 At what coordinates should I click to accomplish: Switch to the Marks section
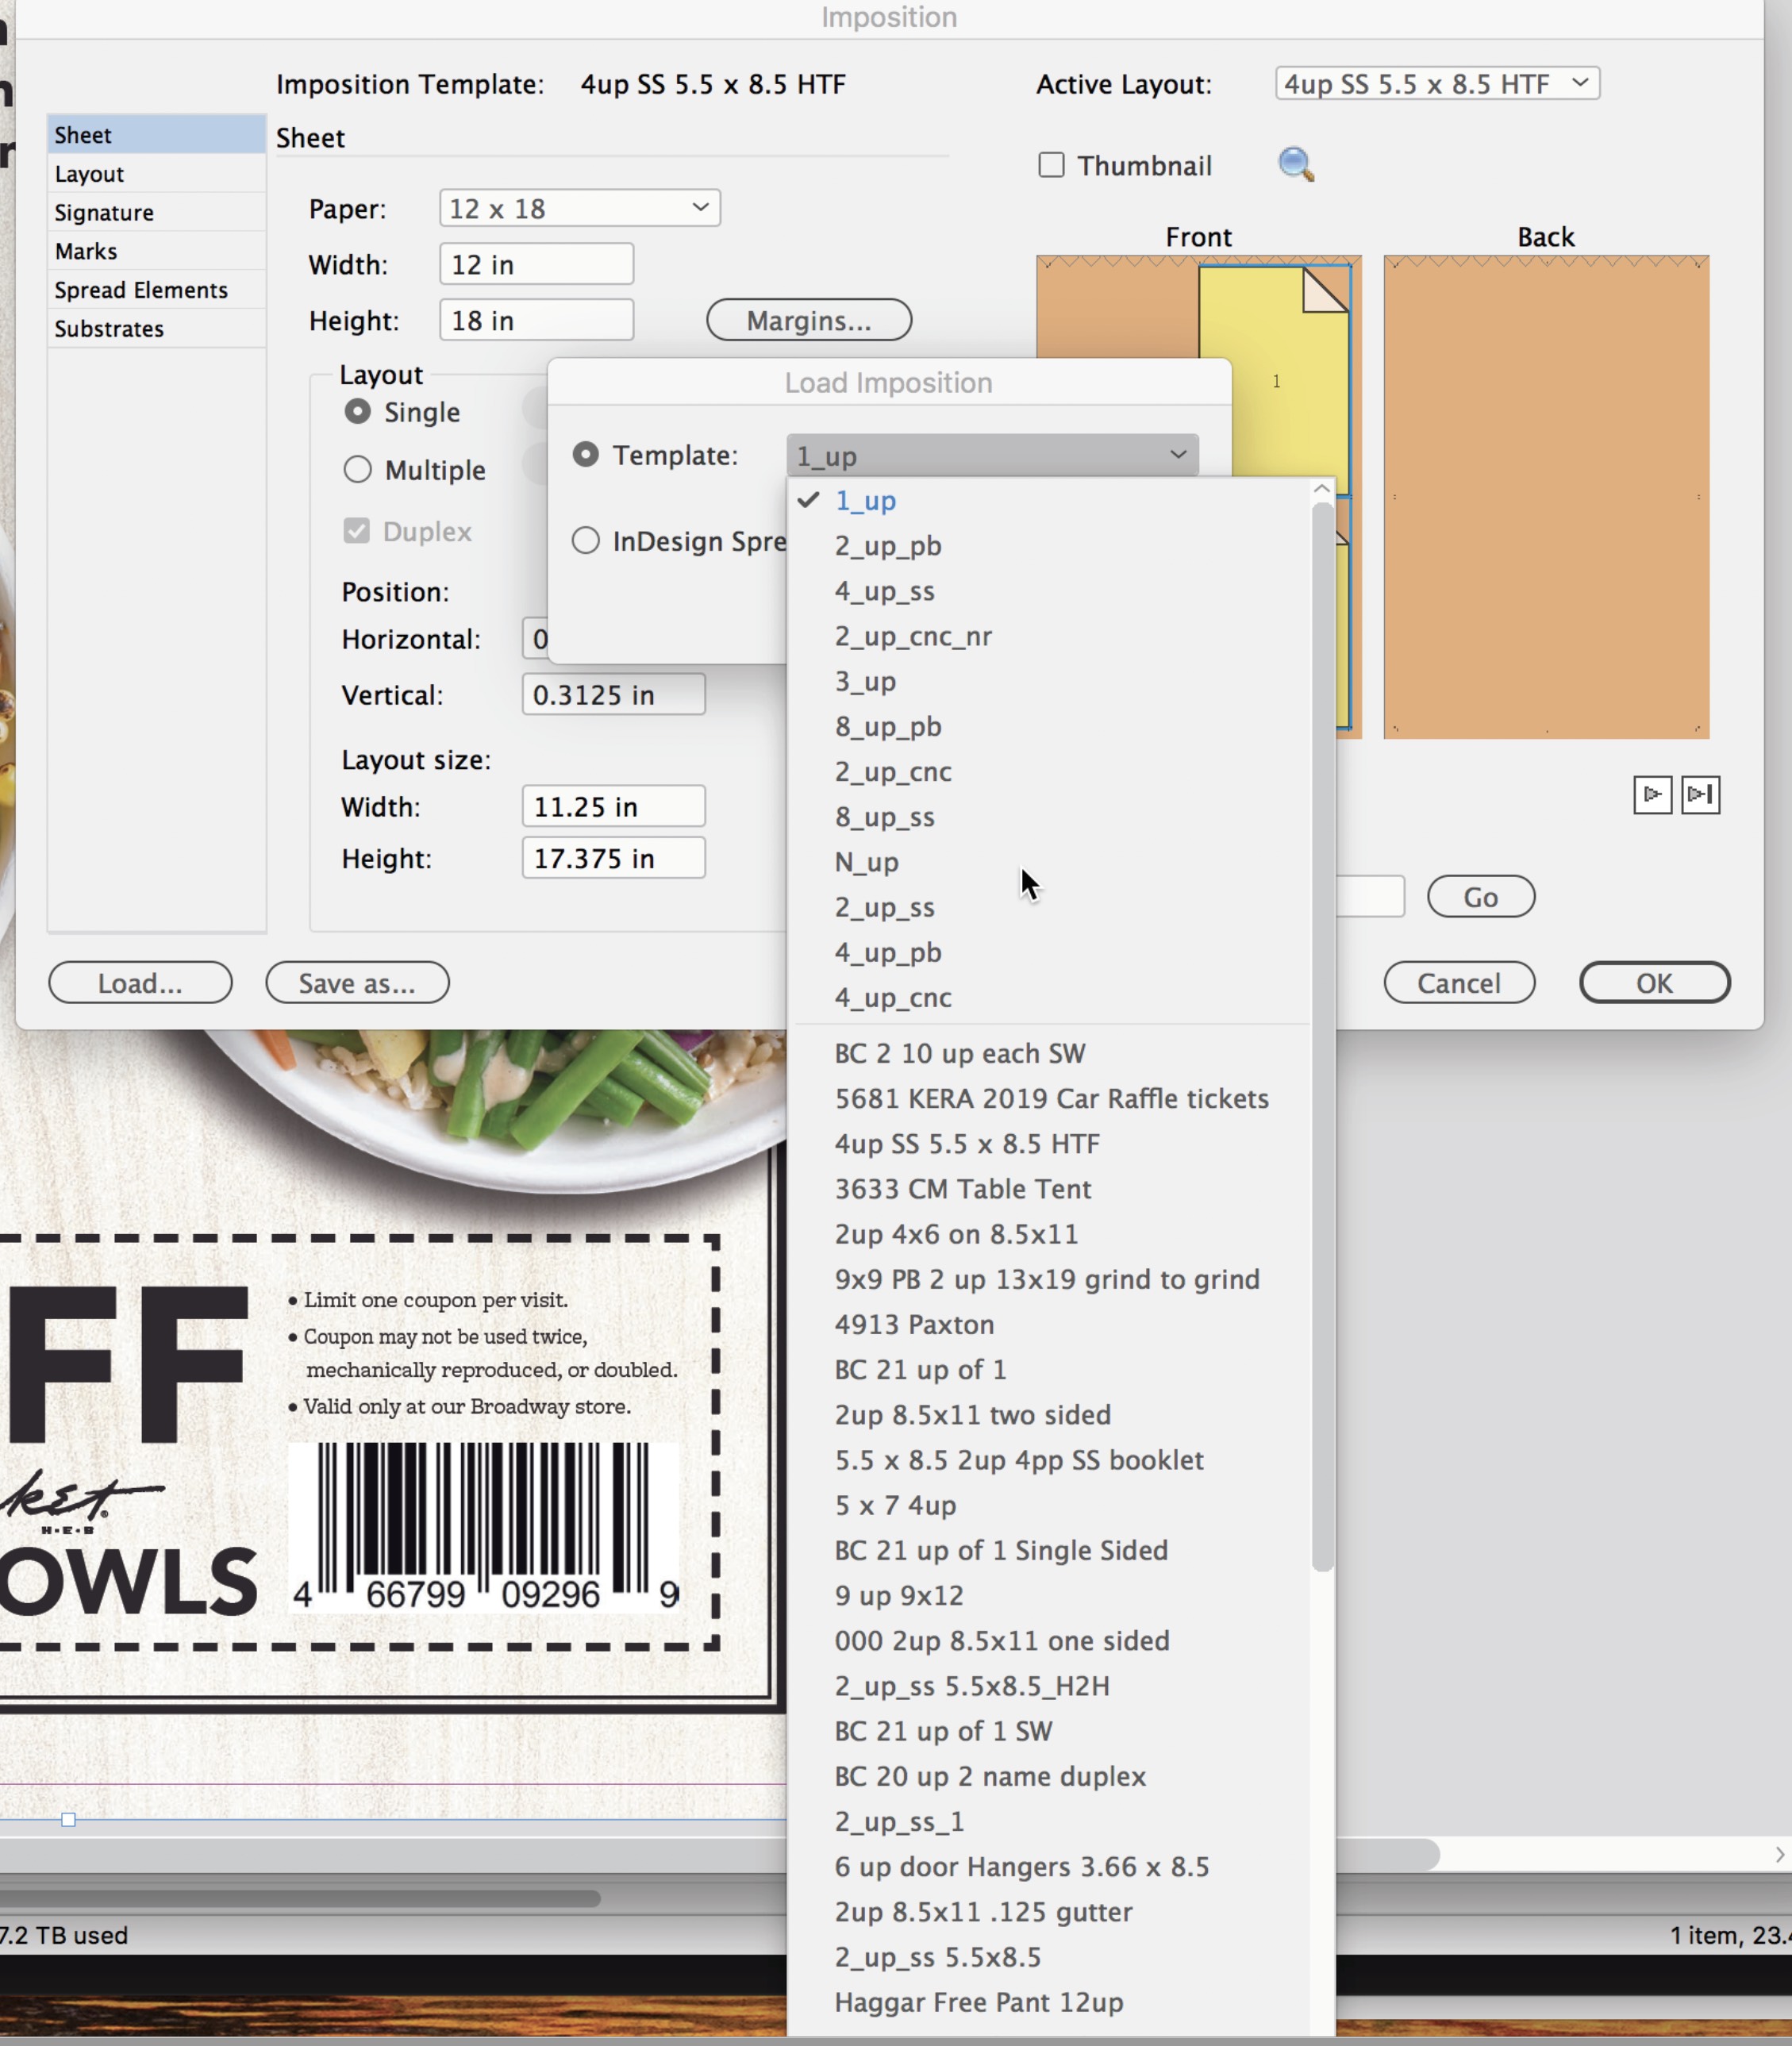point(86,251)
